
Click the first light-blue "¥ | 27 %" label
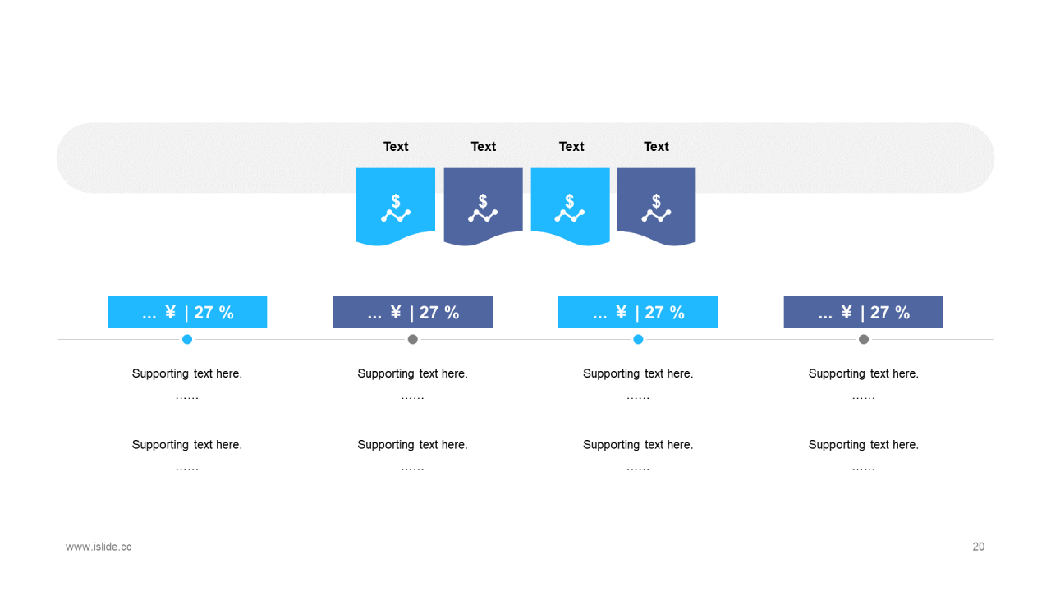point(187,312)
